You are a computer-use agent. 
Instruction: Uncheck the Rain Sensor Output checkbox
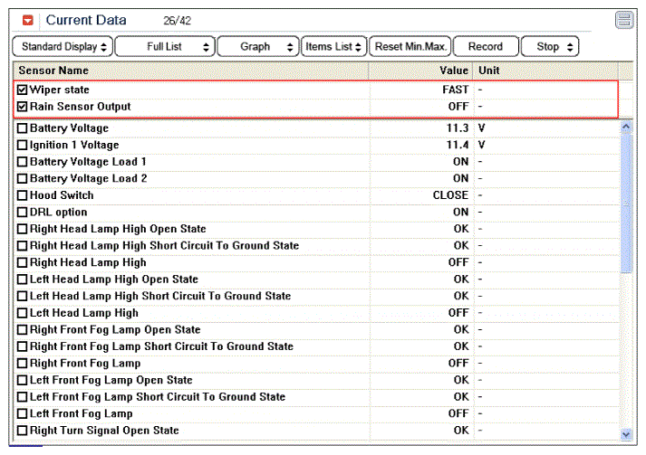pos(23,107)
